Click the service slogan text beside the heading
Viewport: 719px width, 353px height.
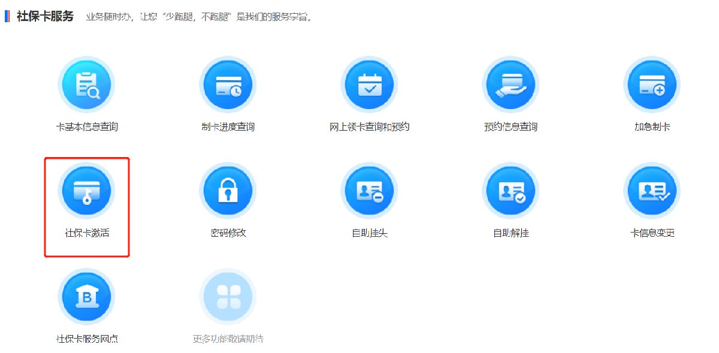pyautogui.click(x=199, y=17)
